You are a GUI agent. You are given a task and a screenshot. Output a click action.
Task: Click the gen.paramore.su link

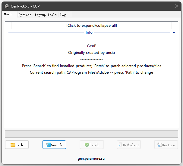(x=91, y=158)
